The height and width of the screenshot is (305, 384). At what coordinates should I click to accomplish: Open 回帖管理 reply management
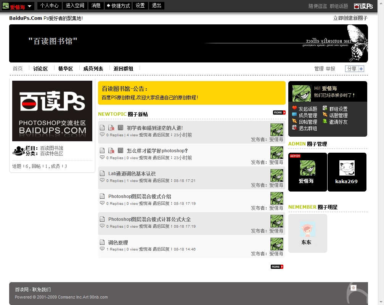[308, 122]
